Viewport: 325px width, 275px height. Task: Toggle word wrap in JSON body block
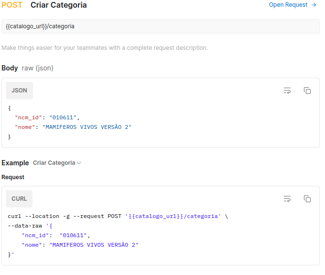(287, 91)
